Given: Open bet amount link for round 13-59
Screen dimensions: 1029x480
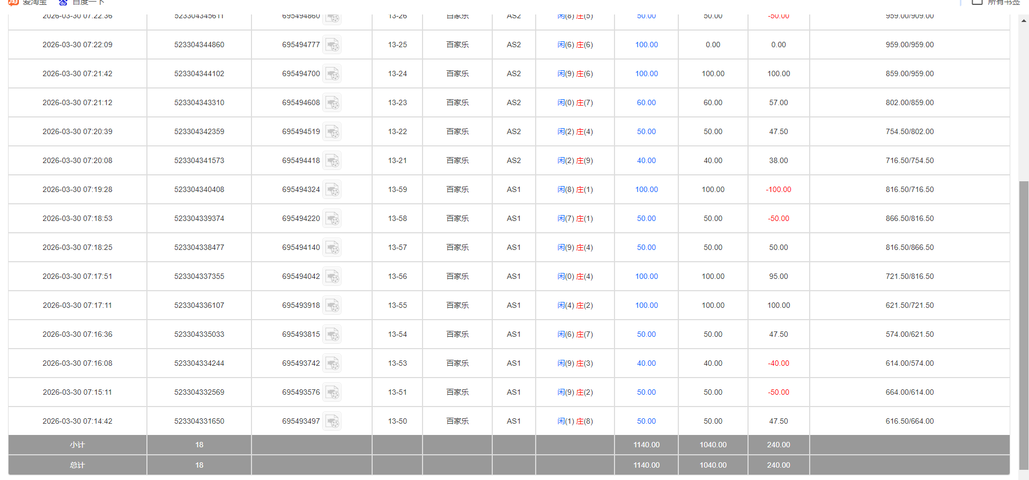Looking at the screenshot, I should tap(646, 189).
